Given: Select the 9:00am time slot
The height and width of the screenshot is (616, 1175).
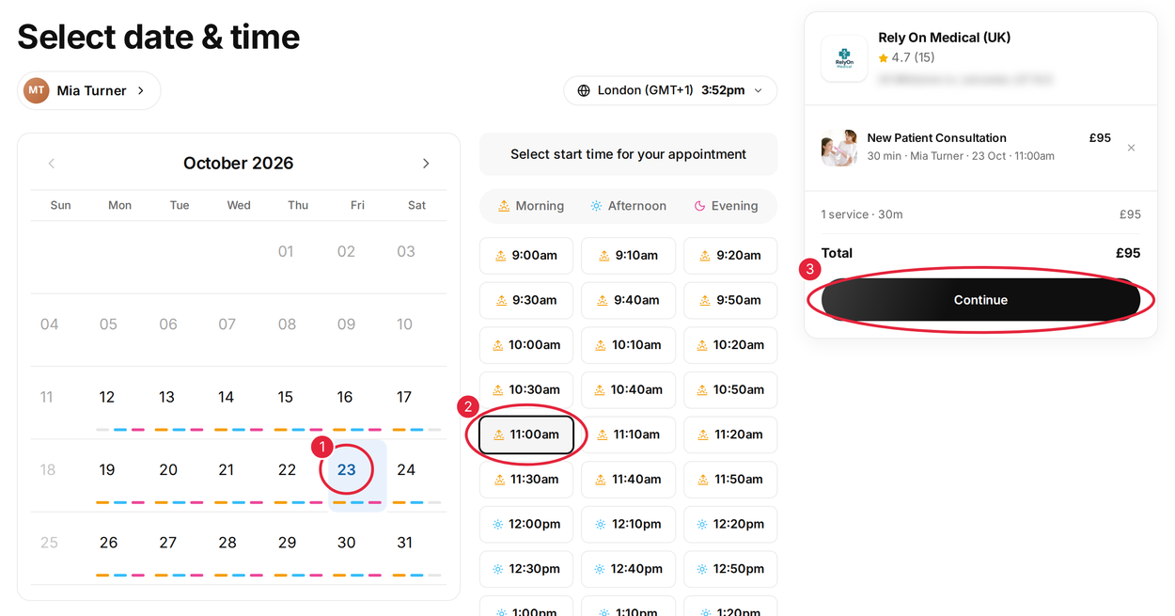Looking at the screenshot, I should (x=526, y=256).
